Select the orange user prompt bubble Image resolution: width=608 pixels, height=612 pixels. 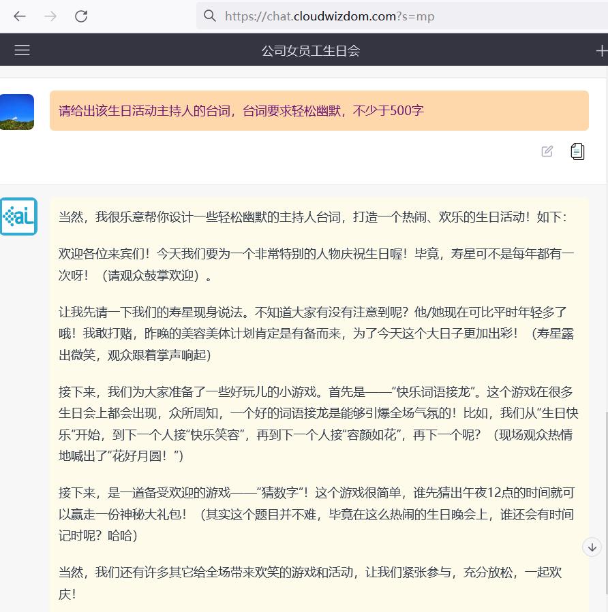pyautogui.click(x=319, y=110)
